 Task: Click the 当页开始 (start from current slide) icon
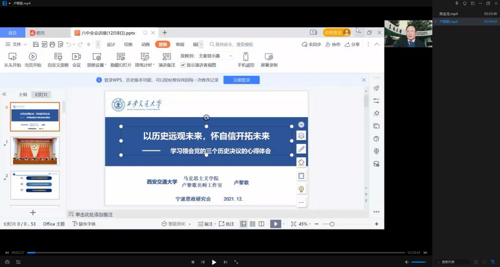point(33,57)
